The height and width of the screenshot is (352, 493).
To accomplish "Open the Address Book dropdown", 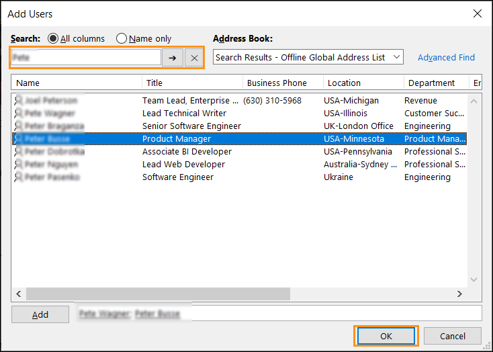I will pyautogui.click(x=308, y=57).
